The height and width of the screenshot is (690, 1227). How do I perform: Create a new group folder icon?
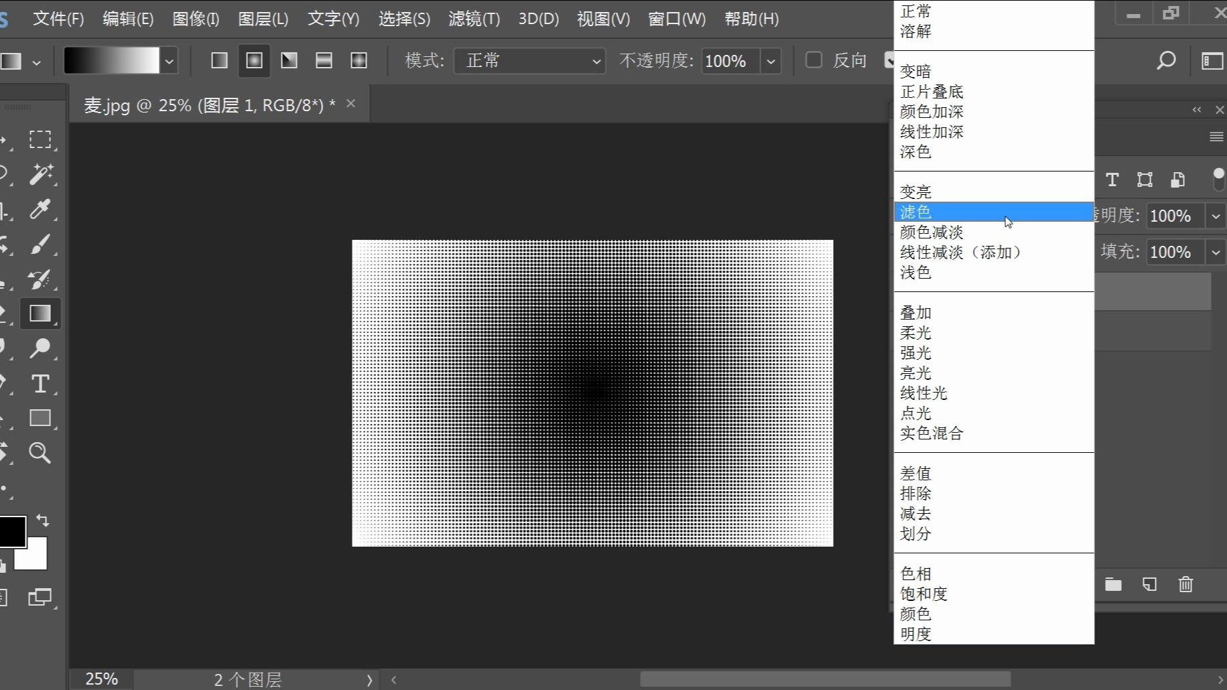[x=1113, y=584]
